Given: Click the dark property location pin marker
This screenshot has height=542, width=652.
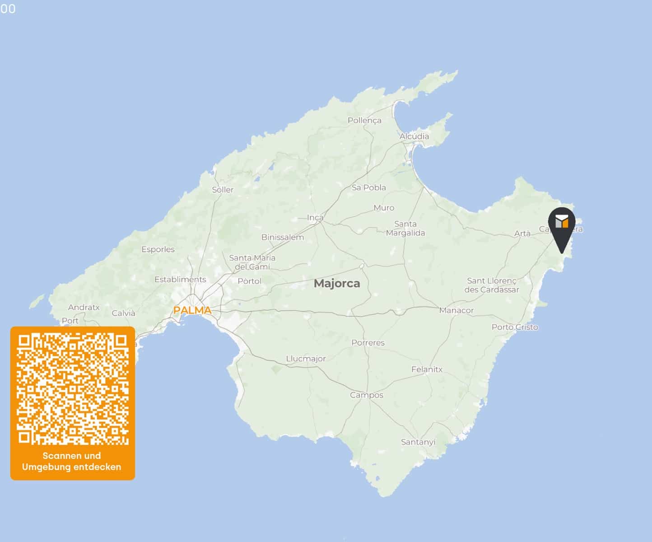Looking at the screenshot, I should pos(562,229).
